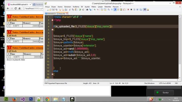Open the Görünüm menu

(68, 7)
